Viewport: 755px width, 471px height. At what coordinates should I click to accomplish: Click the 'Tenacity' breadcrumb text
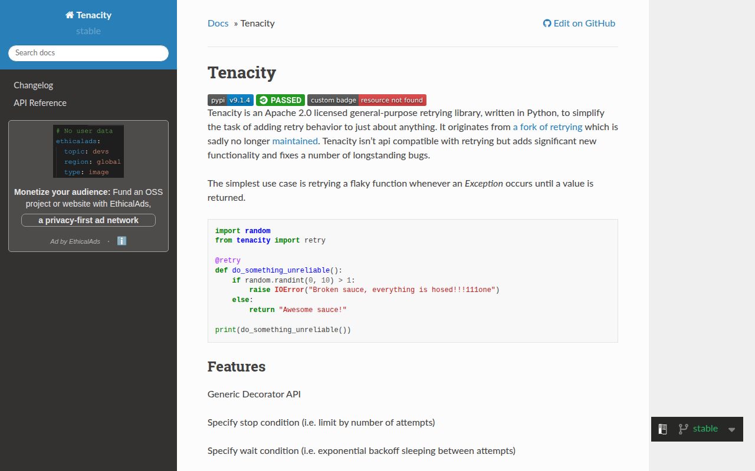click(x=258, y=24)
